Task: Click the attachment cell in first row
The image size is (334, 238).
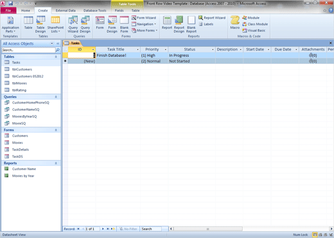Action: point(313,56)
